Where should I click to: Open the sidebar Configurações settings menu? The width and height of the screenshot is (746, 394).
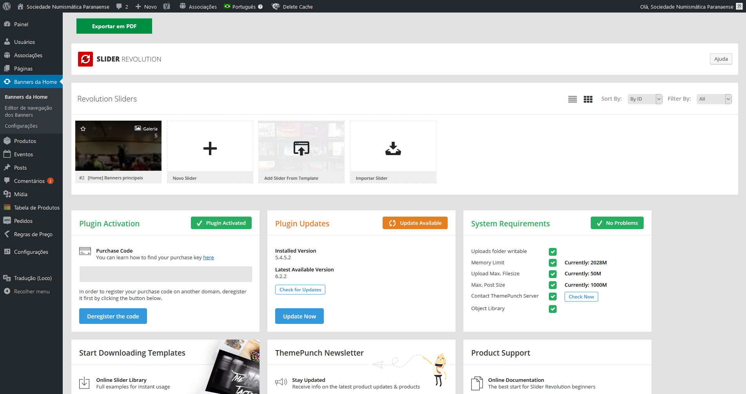click(x=31, y=252)
